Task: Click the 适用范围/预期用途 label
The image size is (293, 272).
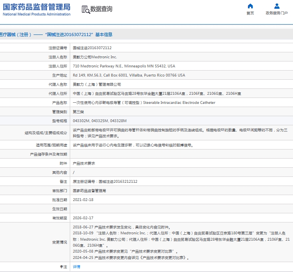Action: tap(52, 145)
